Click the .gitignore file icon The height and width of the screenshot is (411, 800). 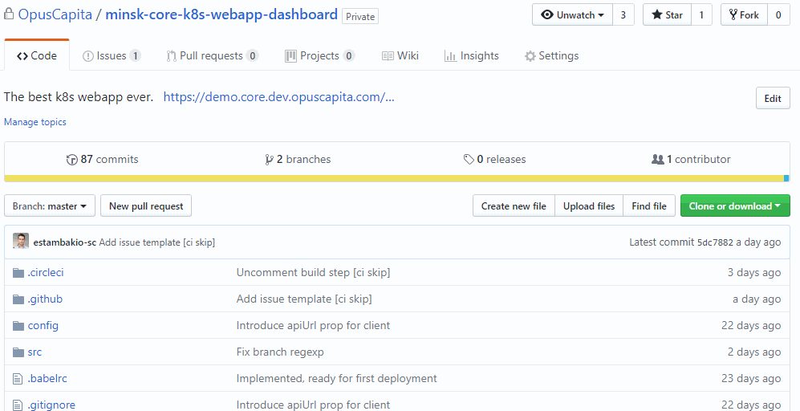click(x=18, y=405)
